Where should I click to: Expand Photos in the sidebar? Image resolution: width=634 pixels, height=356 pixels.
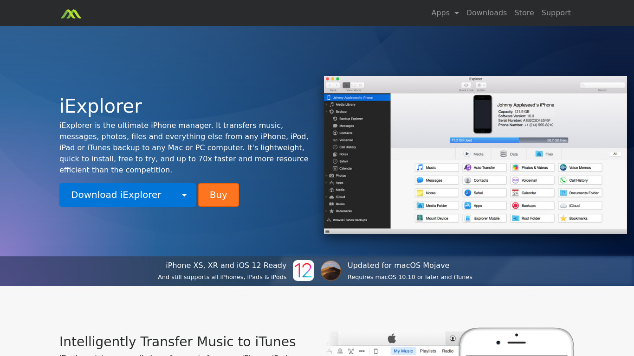[326, 176]
